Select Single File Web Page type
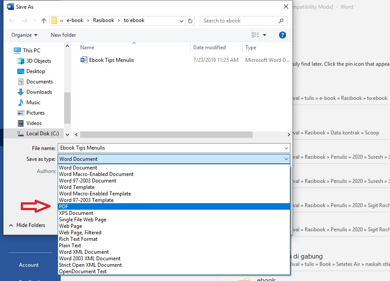This screenshot has width=390, height=281. click(x=174, y=220)
